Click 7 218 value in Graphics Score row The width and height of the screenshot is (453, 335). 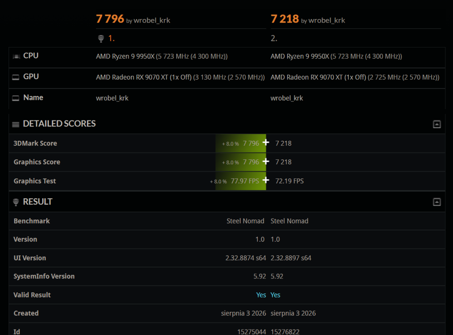pos(284,162)
